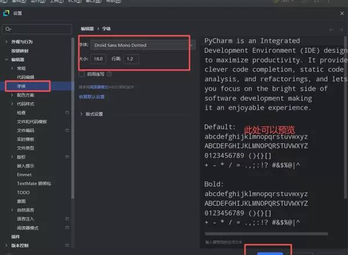This screenshot has height=255, width=348.
Task: Click the back navigation arrow at top right
Action: 332,30
